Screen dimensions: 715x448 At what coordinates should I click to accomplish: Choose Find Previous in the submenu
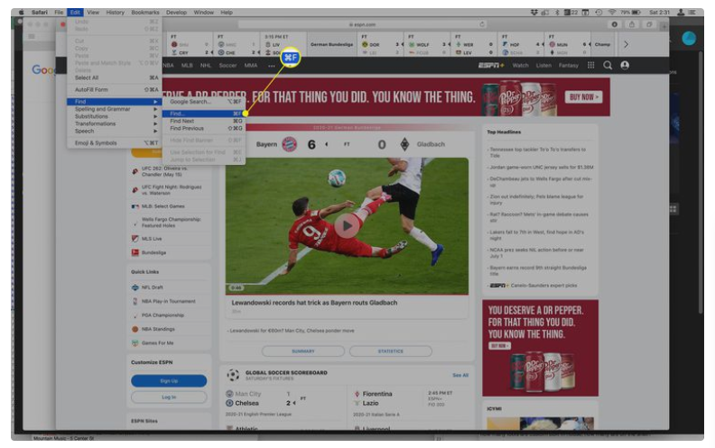tap(204, 128)
